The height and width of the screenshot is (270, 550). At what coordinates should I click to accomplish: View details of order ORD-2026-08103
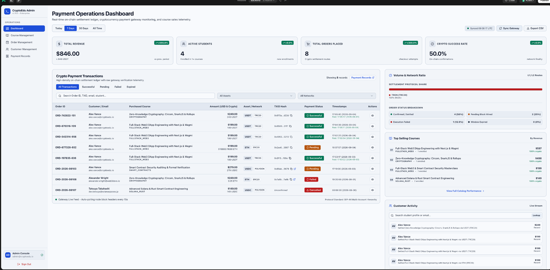[373, 169]
